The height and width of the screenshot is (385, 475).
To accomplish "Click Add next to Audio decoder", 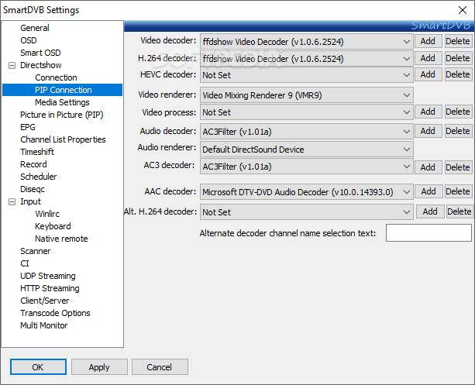I will (428, 131).
